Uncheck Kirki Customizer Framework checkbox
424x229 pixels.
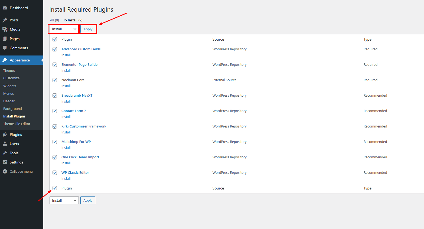[55, 126]
